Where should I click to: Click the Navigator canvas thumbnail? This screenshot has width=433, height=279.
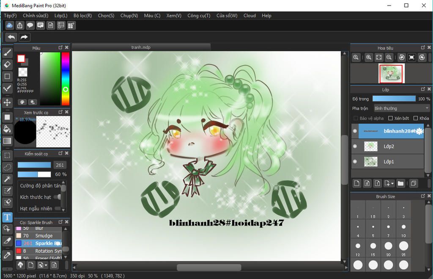pyautogui.click(x=391, y=73)
